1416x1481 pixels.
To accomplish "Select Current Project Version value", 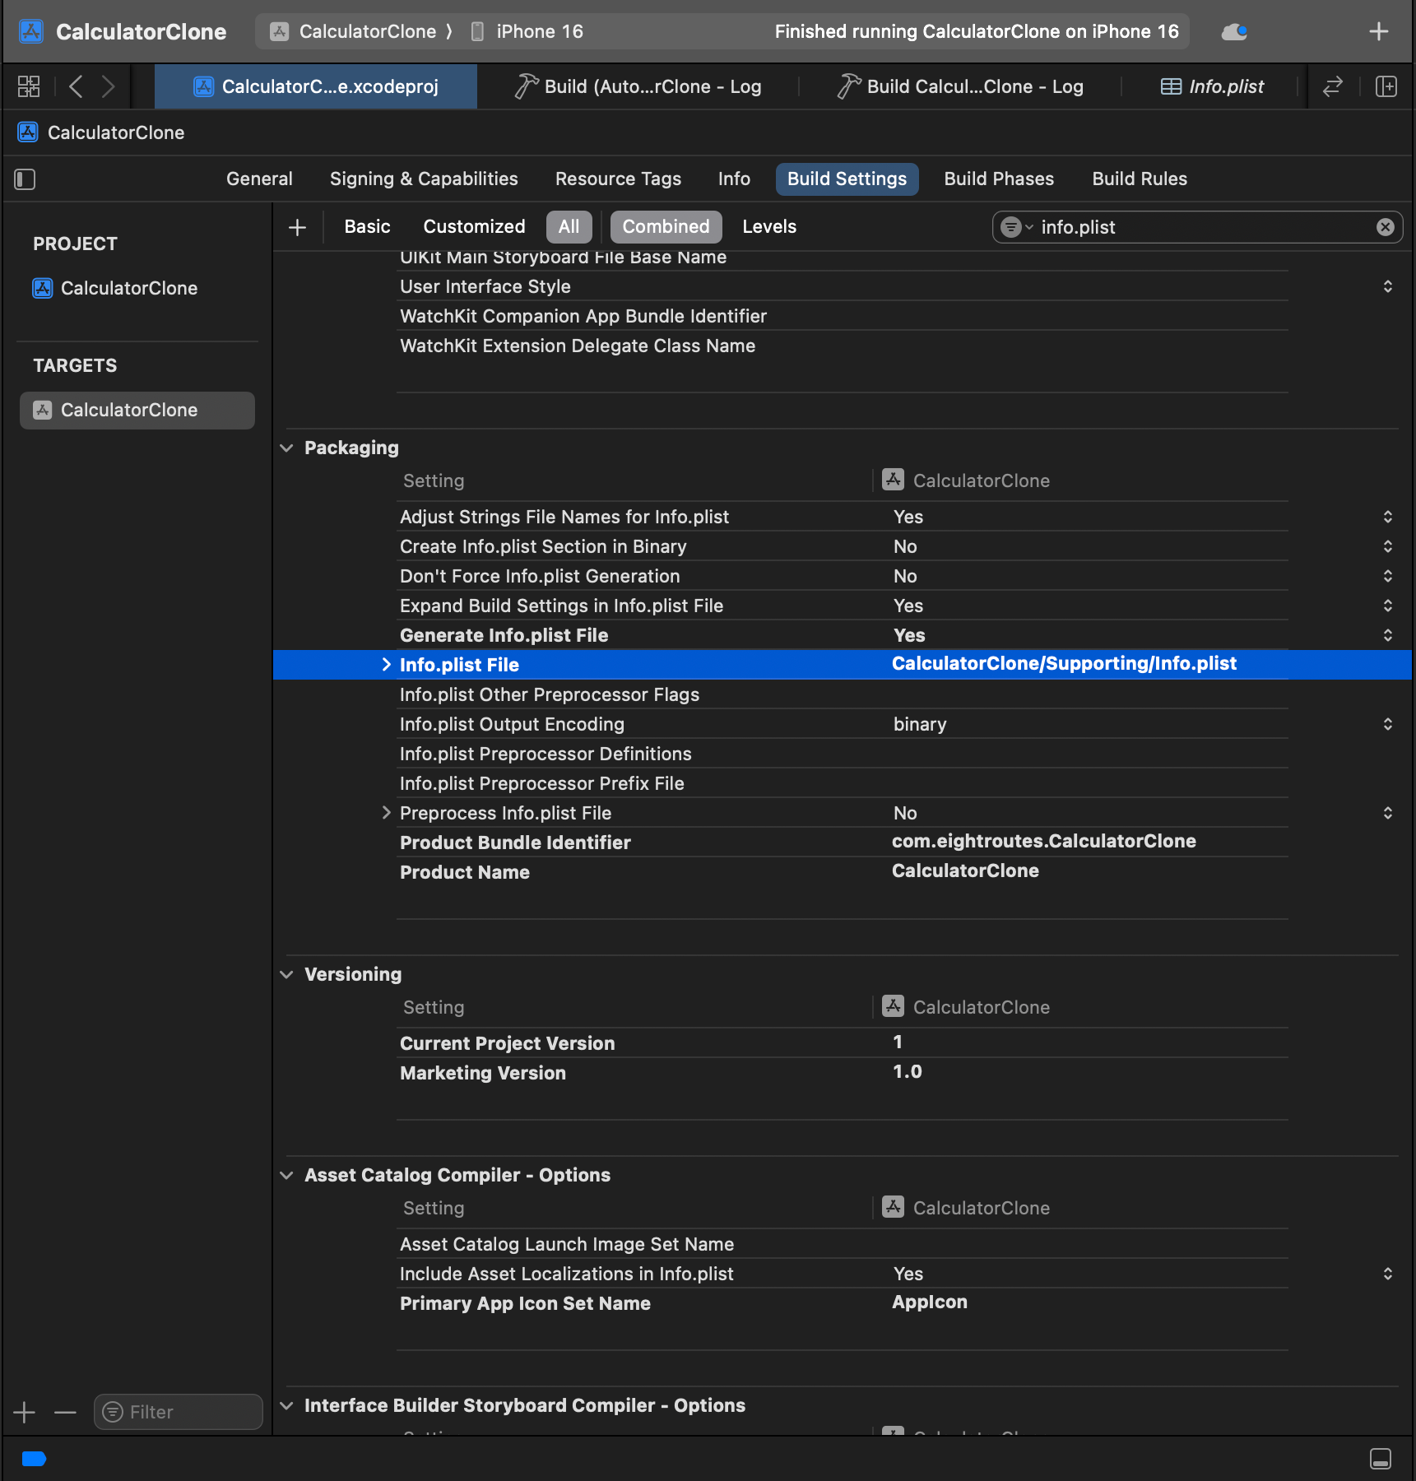I will (x=898, y=1042).
